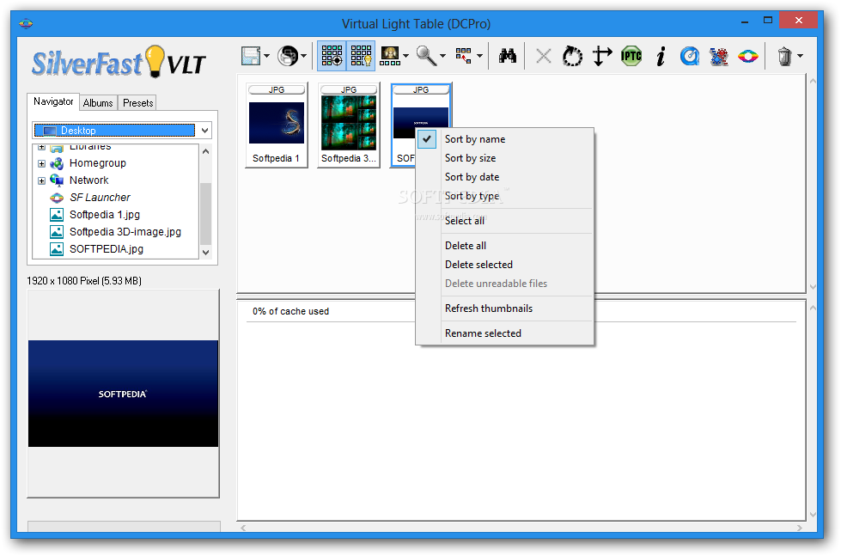Screen dimensions: 841x556
Task: Click the flip/mirror arrows icon
Action: pos(602,57)
